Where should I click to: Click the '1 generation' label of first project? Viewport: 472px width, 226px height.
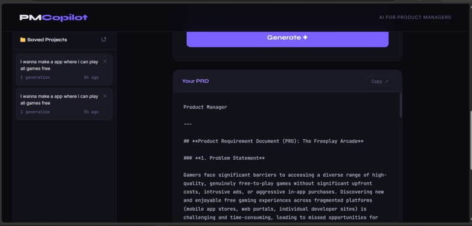[35, 77]
